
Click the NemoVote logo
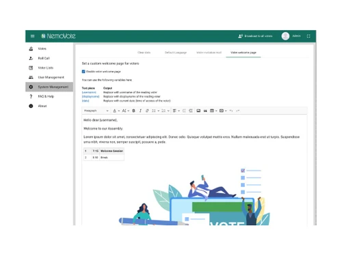(x=58, y=36)
